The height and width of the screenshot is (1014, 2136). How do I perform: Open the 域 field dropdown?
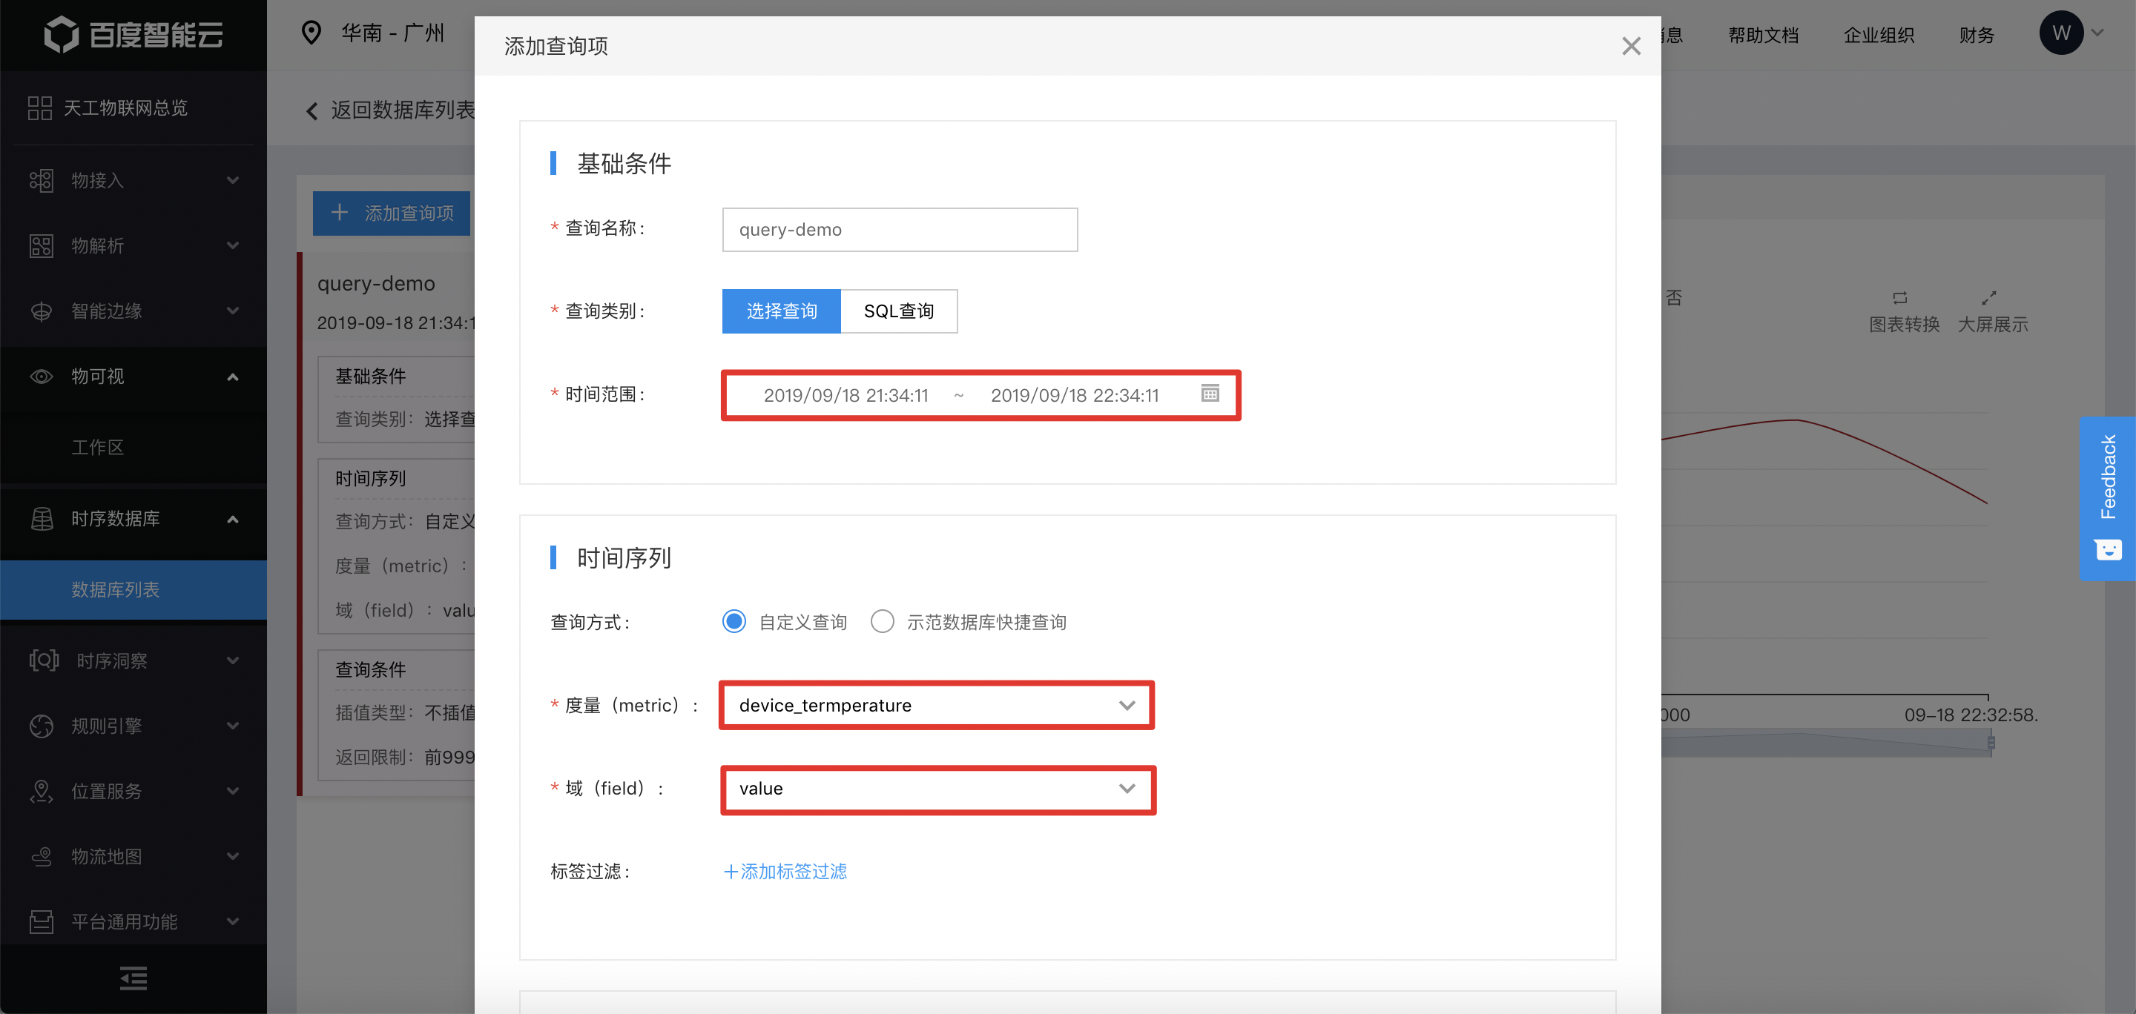pos(937,789)
